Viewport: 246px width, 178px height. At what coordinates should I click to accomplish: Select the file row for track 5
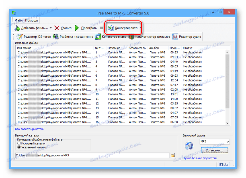click(x=120, y=71)
